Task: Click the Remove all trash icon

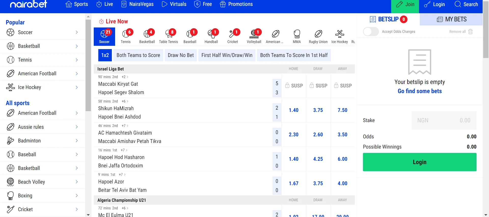Action: pos(470,32)
